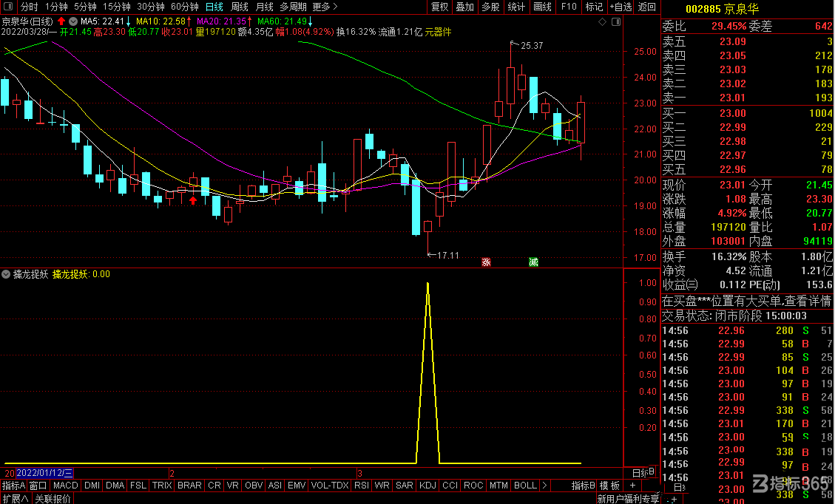Activate the 画线 drawing tools

(x=542, y=7)
